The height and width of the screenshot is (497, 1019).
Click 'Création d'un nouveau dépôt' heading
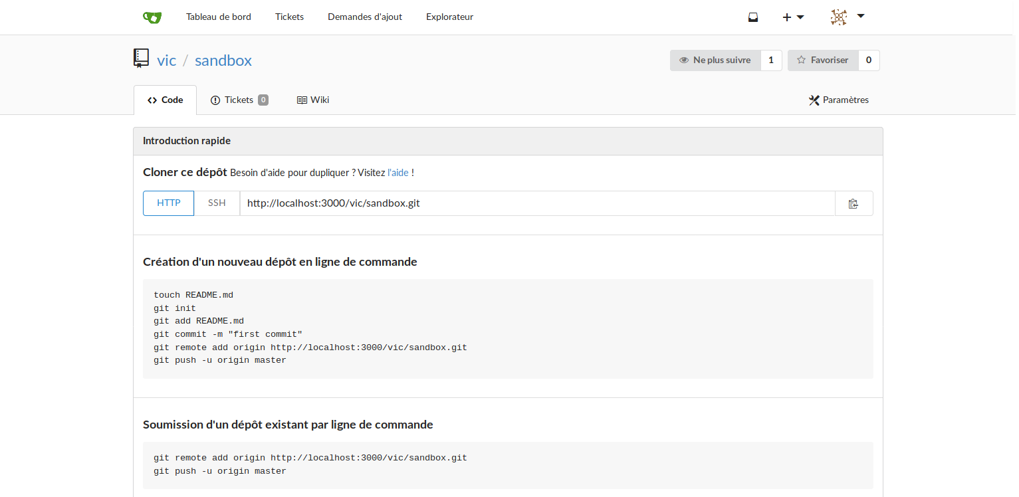[x=280, y=262]
